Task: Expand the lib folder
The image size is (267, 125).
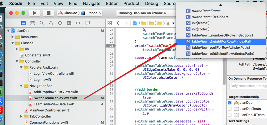Action: click(17, 49)
